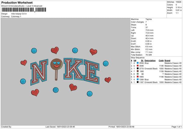183x129 pixels.
Task: Click the Max Stitch value '6.9 mm'
Action: tap(149, 47)
